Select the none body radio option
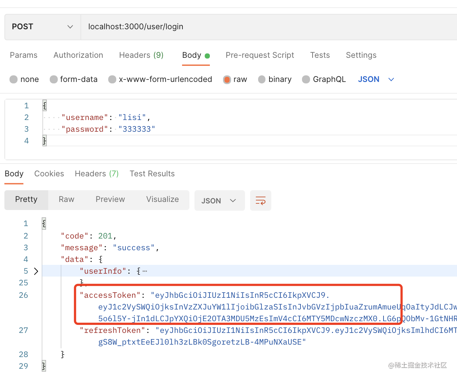The height and width of the screenshot is (379, 457). tap(14, 79)
